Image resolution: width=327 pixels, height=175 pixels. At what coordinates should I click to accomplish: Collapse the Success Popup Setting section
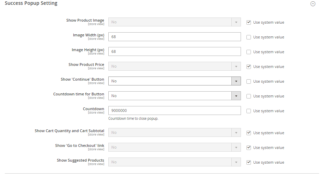[x=312, y=4]
